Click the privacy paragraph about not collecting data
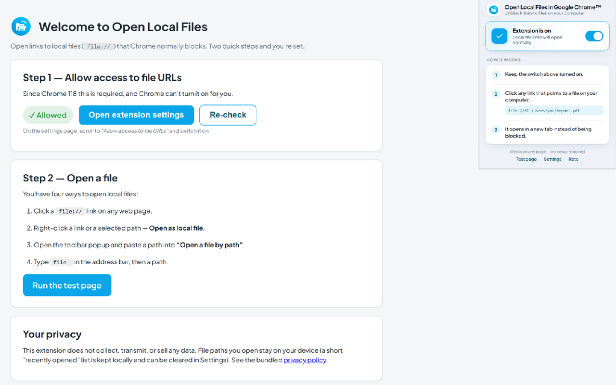This screenshot has height=385, width=616. (183, 355)
